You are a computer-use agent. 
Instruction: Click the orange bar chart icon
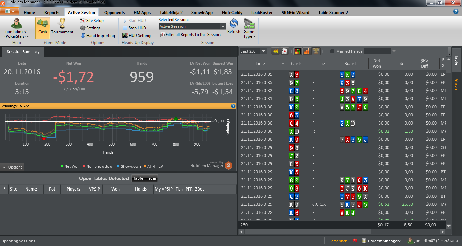(307, 51)
